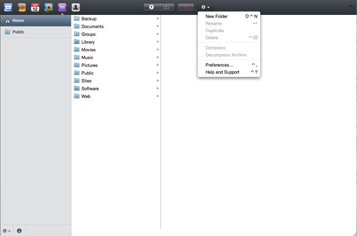Select the Documents folder name
Image resolution: width=357 pixels, height=236 pixels.
pyautogui.click(x=92, y=26)
